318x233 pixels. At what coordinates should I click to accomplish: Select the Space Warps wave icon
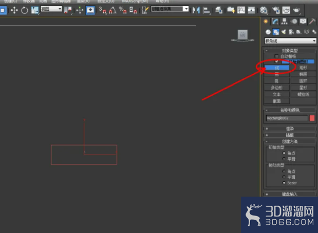pyautogui.click(x=307, y=32)
